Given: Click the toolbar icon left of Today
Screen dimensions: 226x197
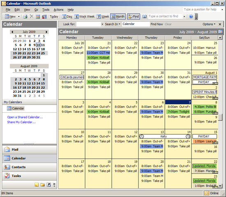Looking at the screenshot, I should [44, 16].
